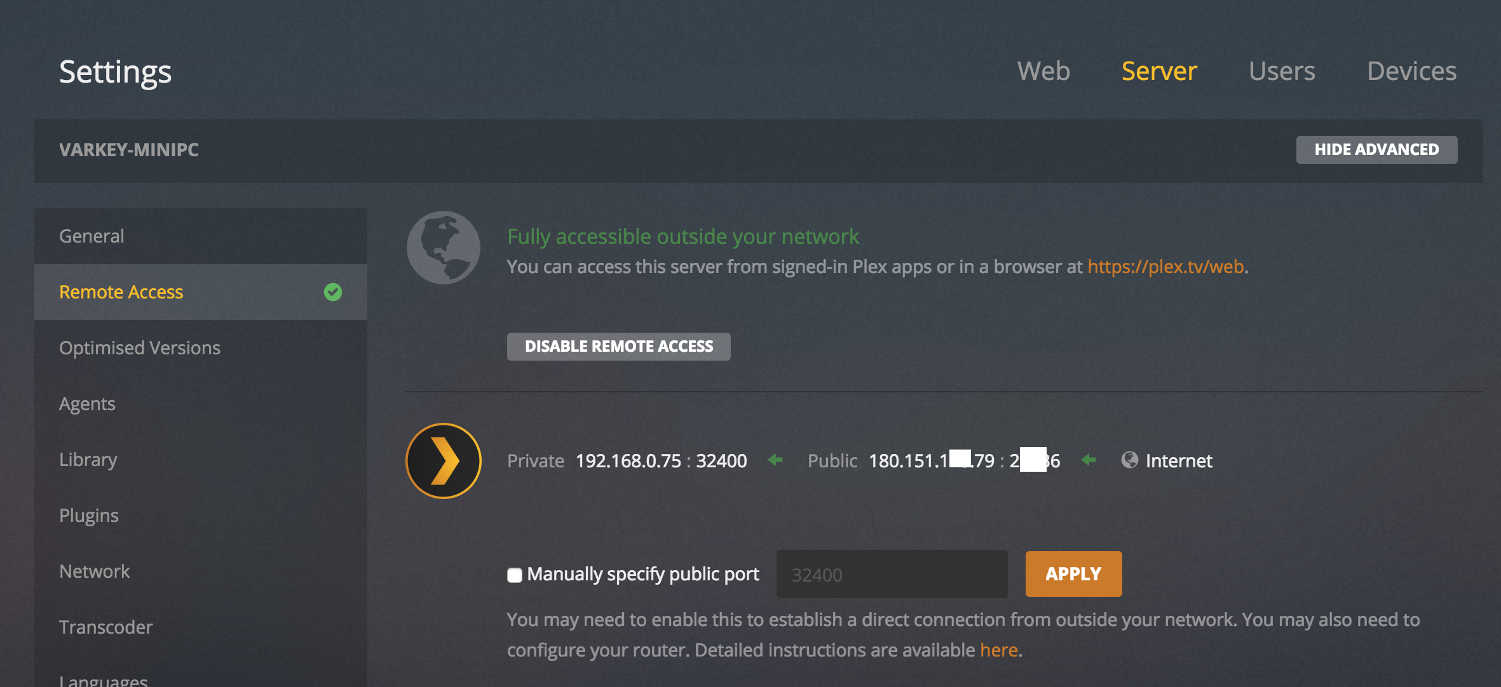The width and height of the screenshot is (1501, 687).
Task: Click the Plex chevron logo icon
Action: (x=443, y=461)
